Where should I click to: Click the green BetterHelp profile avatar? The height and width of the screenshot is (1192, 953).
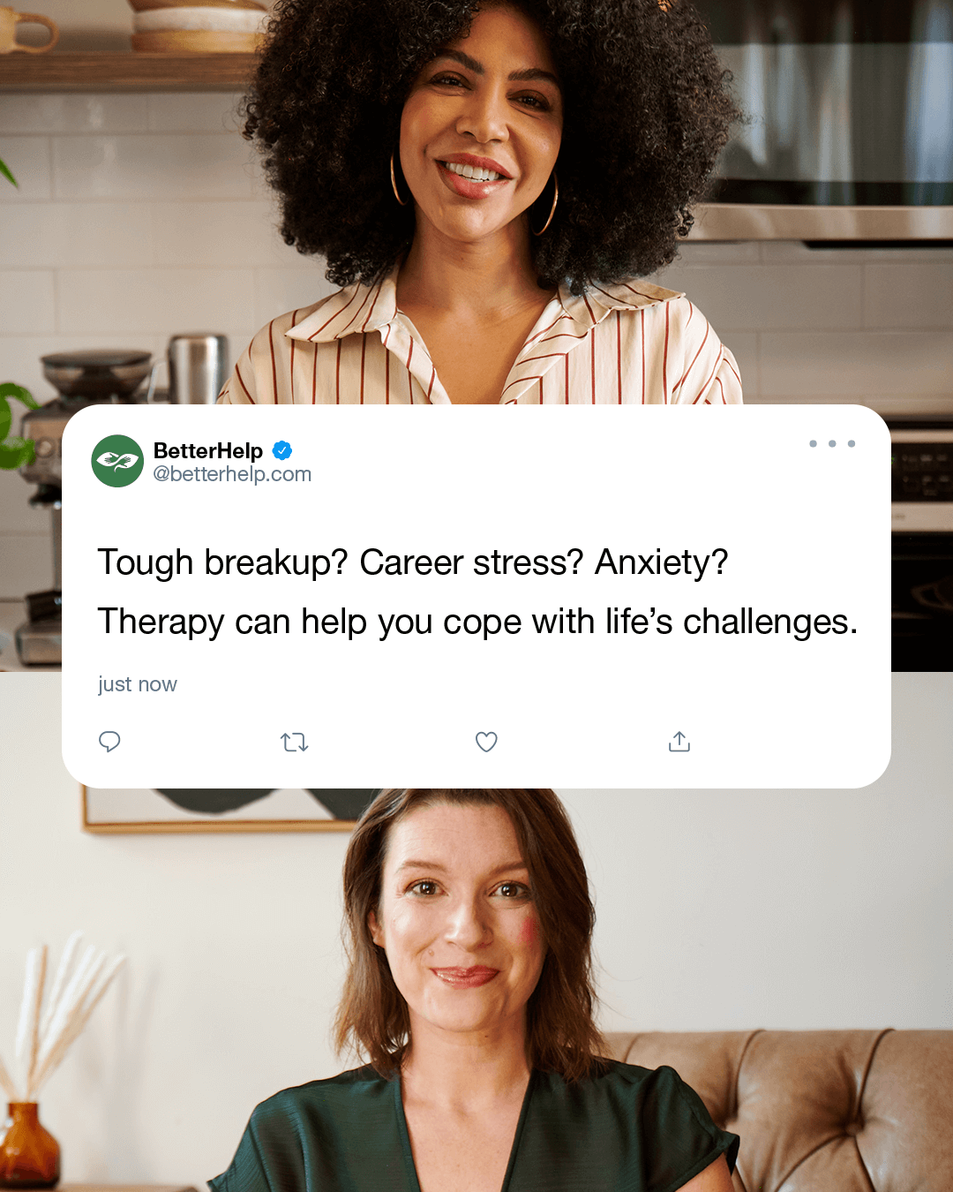coord(117,461)
